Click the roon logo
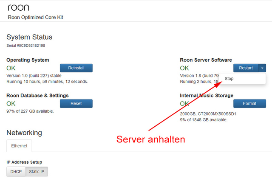 tap(18, 8)
